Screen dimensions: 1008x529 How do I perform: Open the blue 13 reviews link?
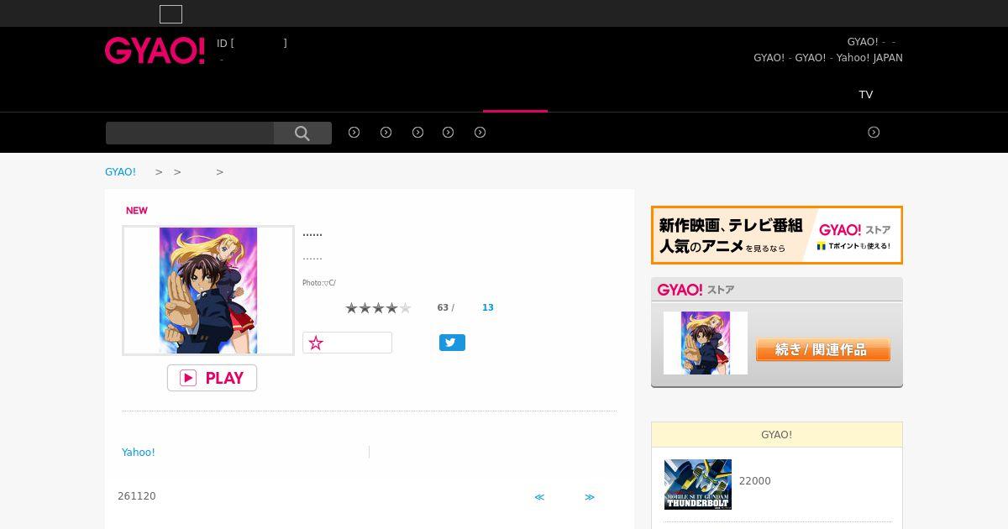(x=488, y=307)
